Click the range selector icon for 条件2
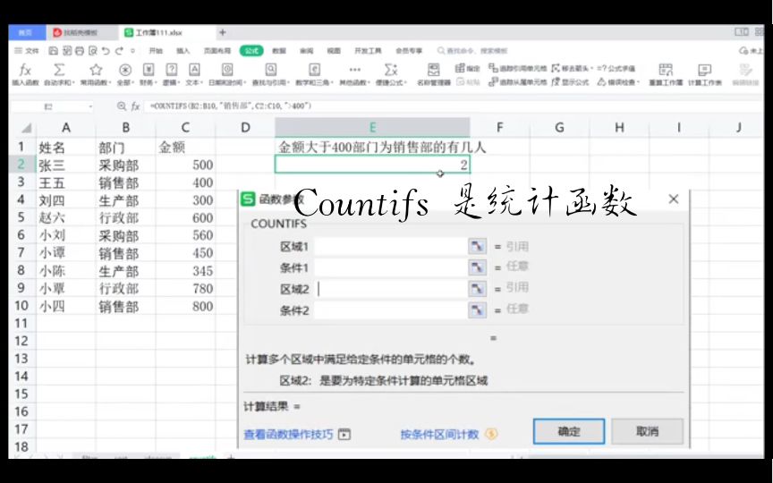773x483 pixels. pyautogui.click(x=477, y=310)
